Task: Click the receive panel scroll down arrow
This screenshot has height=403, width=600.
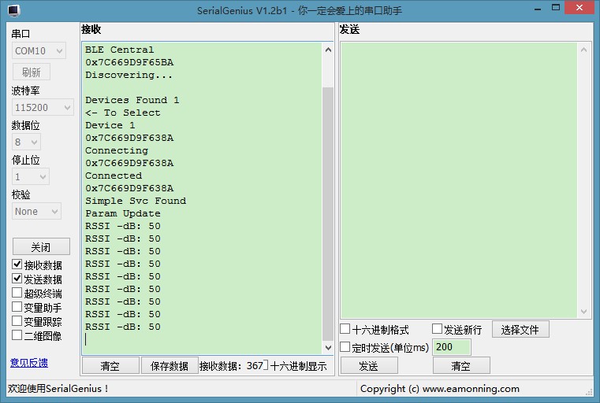Action: pyautogui.click(x=328, y=347)
